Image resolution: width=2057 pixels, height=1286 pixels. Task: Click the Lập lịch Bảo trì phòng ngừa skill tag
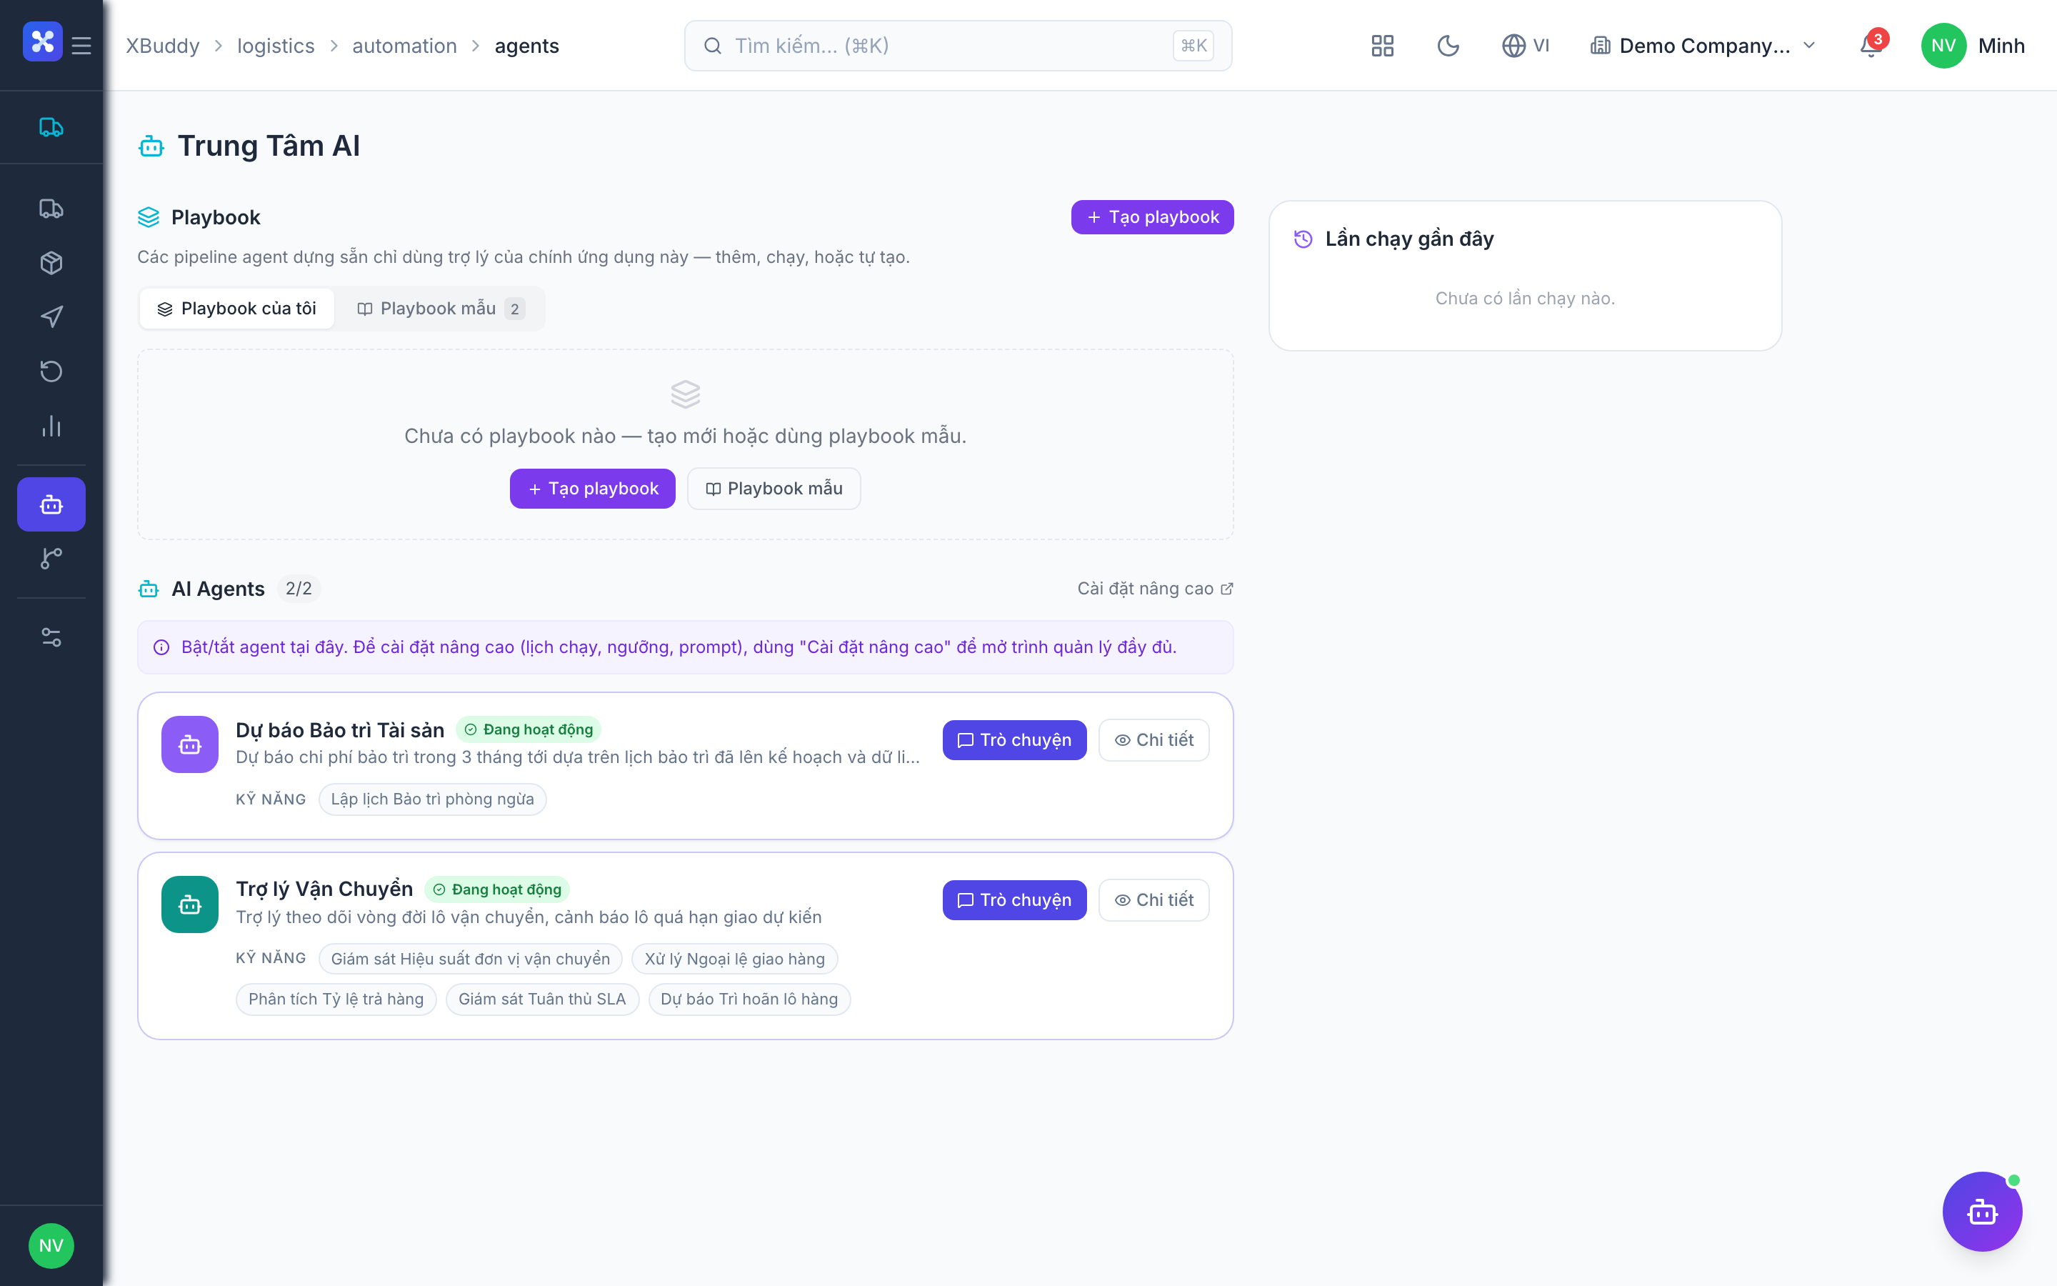pos(432,799)
